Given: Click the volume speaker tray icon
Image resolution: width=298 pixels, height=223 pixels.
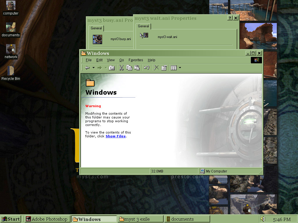Looking at the screenshot, I should pos(263,219).
